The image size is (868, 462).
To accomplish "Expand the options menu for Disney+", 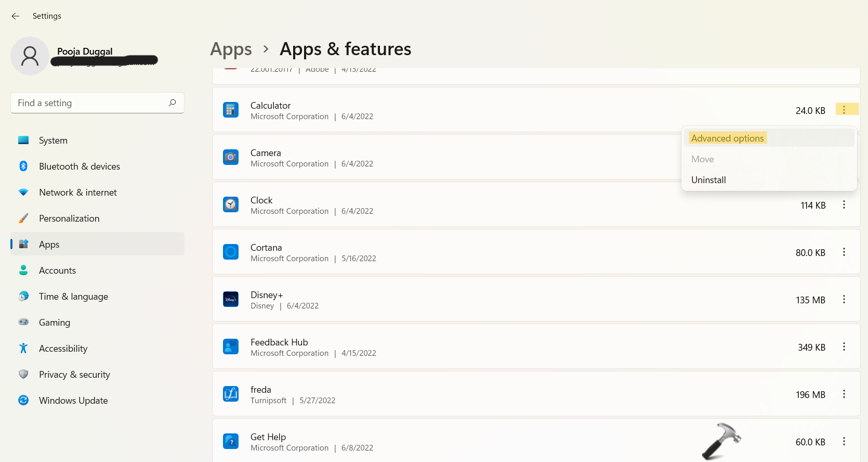I will (x=844, y=300).
